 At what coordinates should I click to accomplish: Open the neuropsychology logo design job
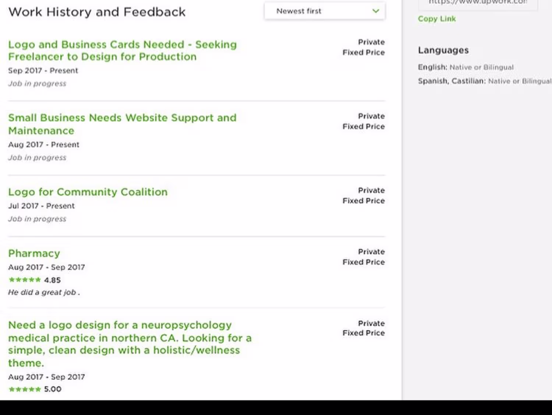pyautogui.click(x=130, y=344)
